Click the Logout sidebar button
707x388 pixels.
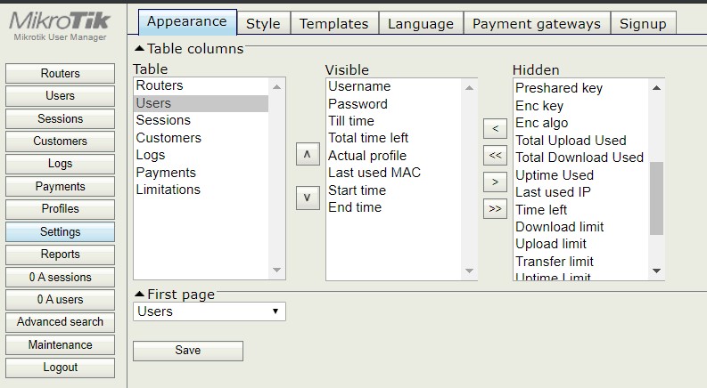(x=60, y=368)
